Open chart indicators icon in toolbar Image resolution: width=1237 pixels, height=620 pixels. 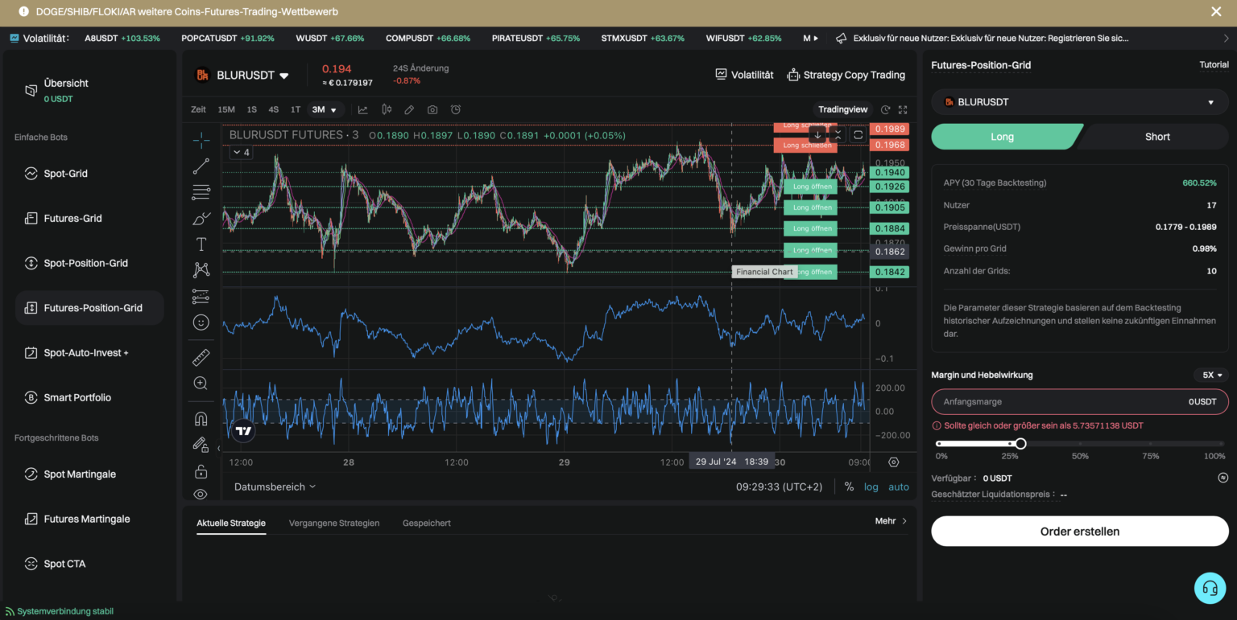coord(363,110)
